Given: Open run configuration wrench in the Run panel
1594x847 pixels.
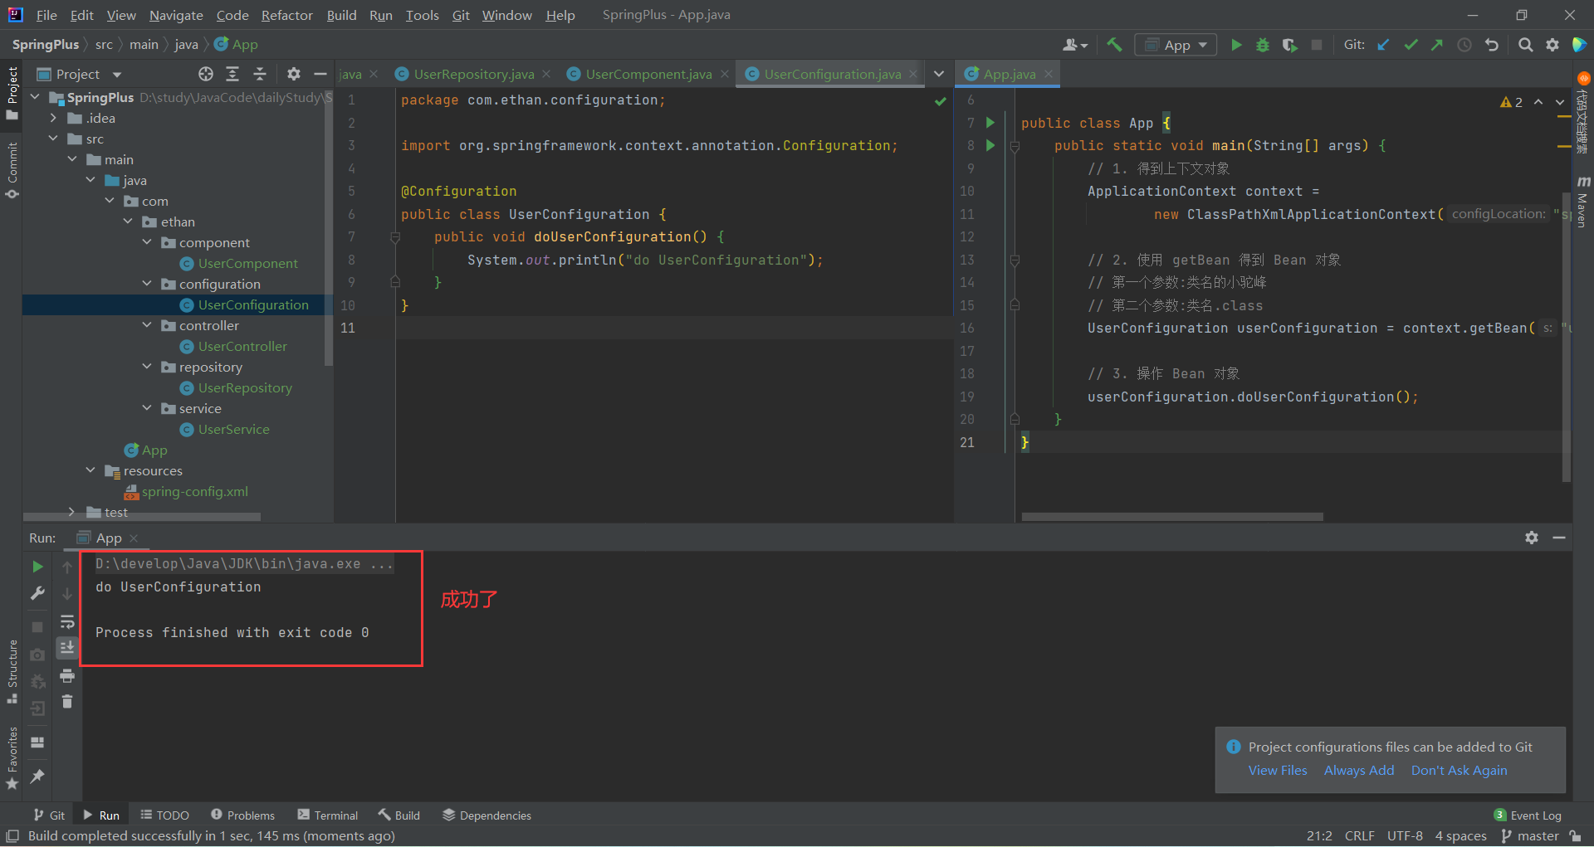Looking at the screenshot, I should tap(37, 593).
